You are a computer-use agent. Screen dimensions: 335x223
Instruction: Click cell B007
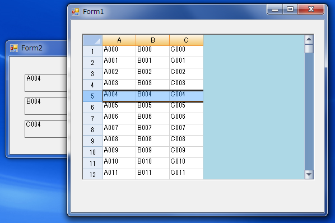152,129
